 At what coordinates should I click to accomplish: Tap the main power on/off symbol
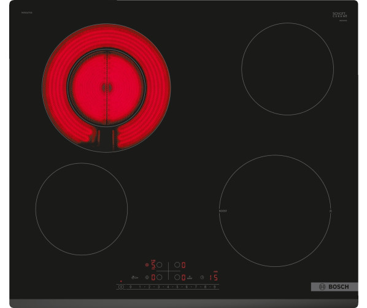121,287
